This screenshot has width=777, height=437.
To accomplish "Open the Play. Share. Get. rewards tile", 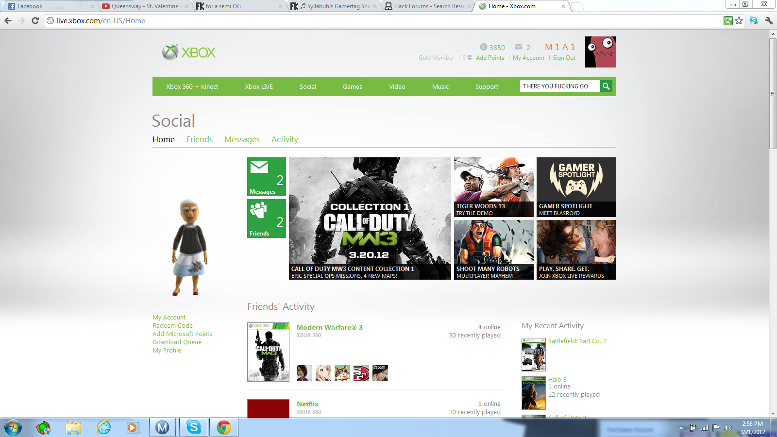I will click(576, 250).
